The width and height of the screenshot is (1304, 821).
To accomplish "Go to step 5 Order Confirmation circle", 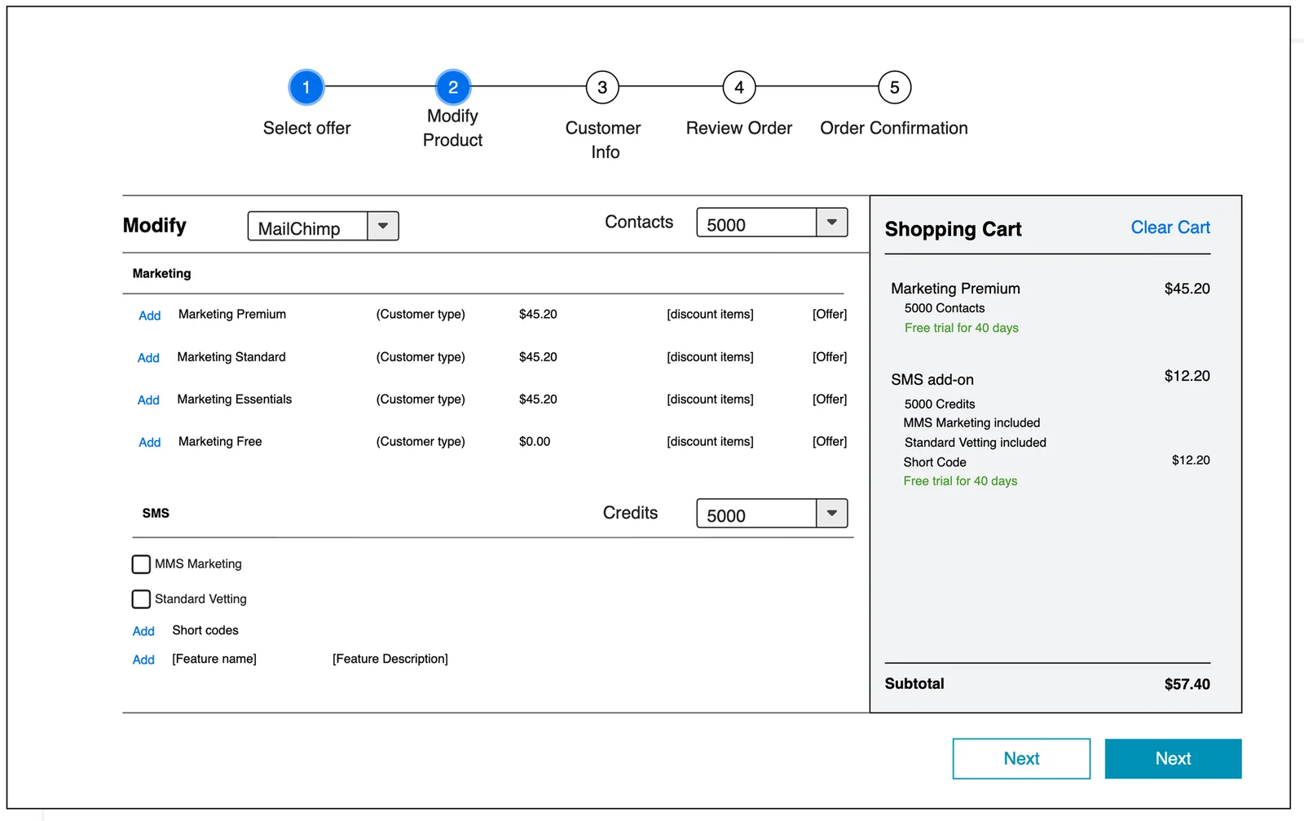I will (894, 87).
